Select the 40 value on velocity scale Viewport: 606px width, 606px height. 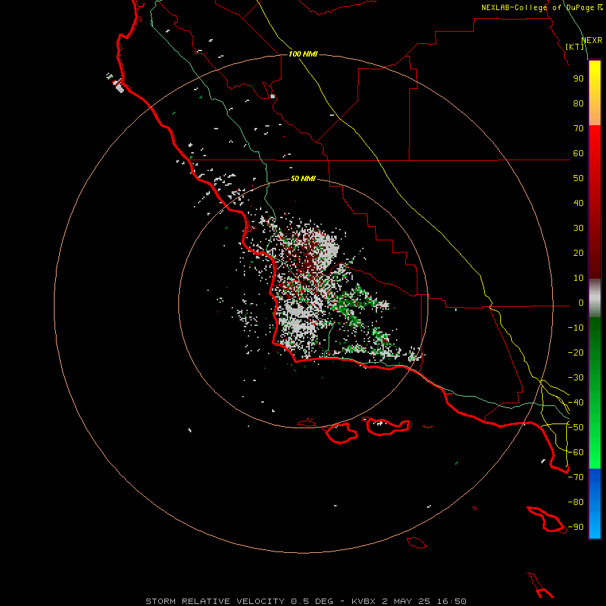pyautogui.click(x=578, y=203)
